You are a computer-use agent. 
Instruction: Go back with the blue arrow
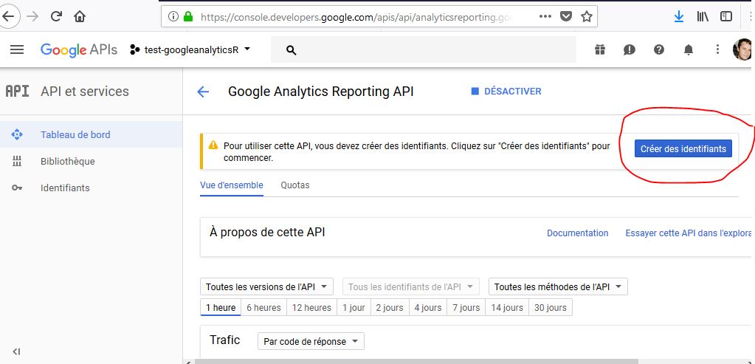click(x=203, y=92)
